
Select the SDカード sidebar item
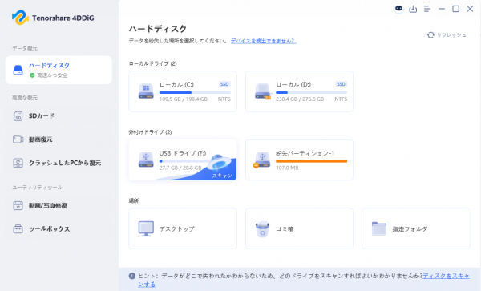59,116
